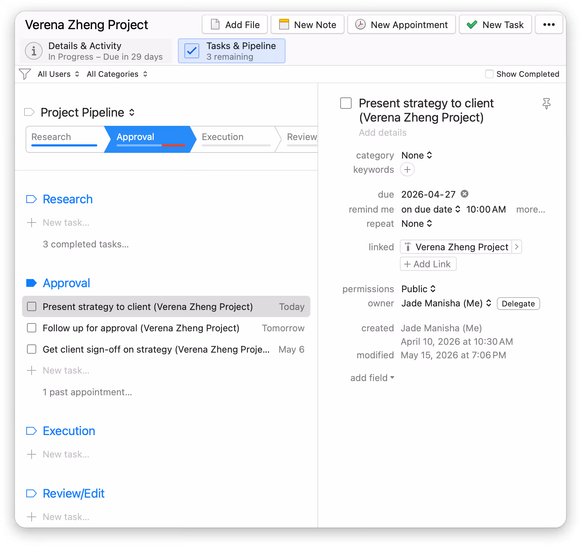The width and height of the screenshot is (581, 546).
Task: Open the Execution section heading
Action: (x=69, y=431)
